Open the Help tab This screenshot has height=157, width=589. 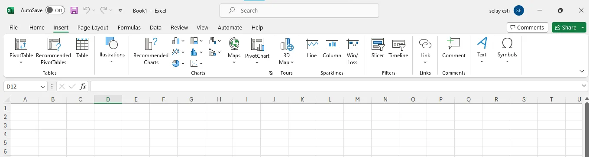pos(257,27)
